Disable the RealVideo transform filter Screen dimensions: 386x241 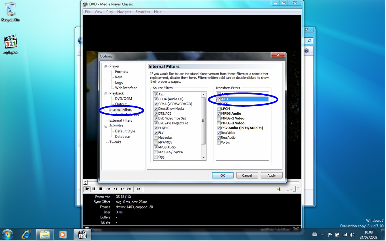[x=219, y=133]
